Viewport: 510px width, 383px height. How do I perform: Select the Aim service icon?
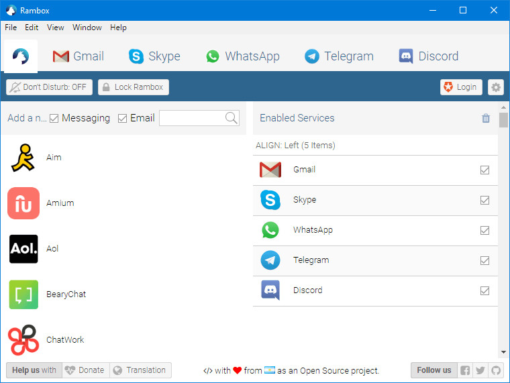point(23,158)
